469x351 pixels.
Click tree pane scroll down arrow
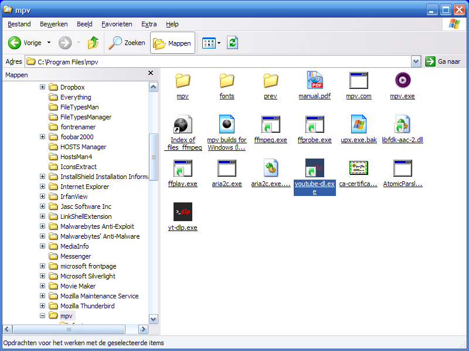(x=154, y=319)
